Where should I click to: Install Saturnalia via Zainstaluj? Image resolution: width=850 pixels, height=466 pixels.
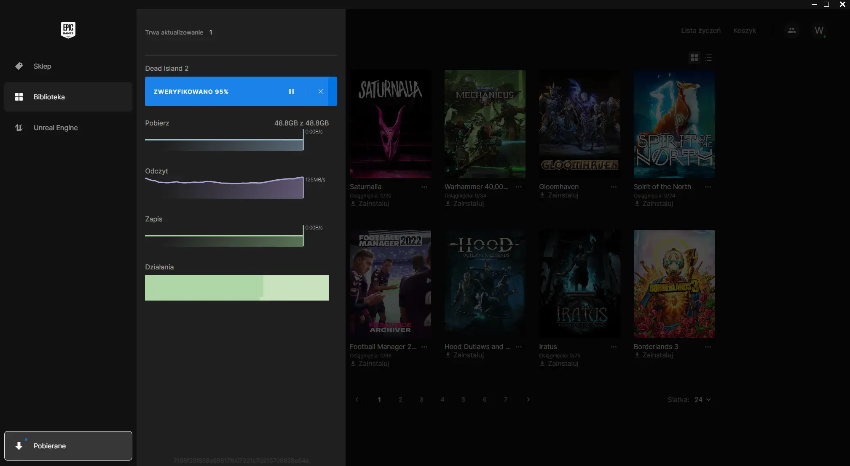(x=370, y=203)
